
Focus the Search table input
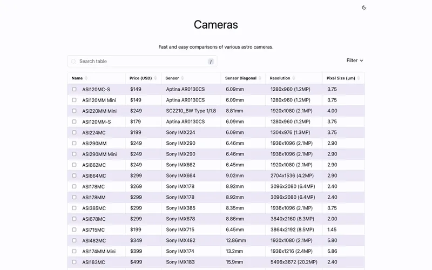coord(142,61)
